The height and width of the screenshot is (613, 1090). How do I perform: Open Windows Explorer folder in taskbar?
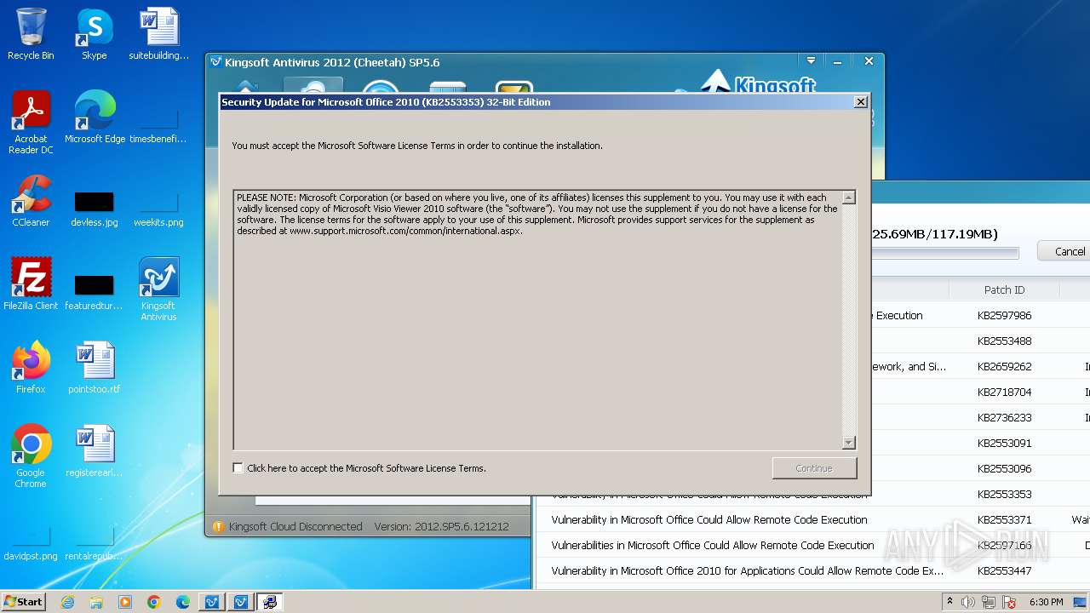[96, 602]
